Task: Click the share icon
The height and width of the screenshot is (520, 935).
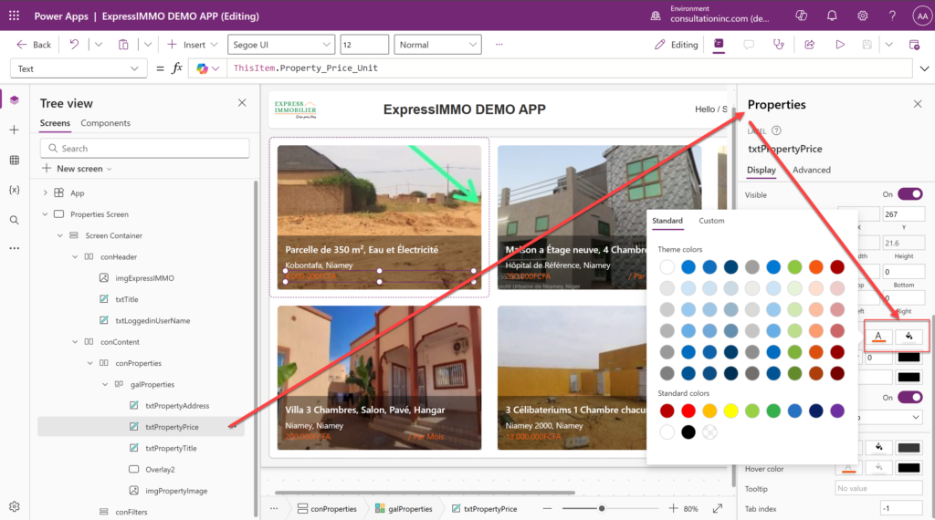Action: 809,45
